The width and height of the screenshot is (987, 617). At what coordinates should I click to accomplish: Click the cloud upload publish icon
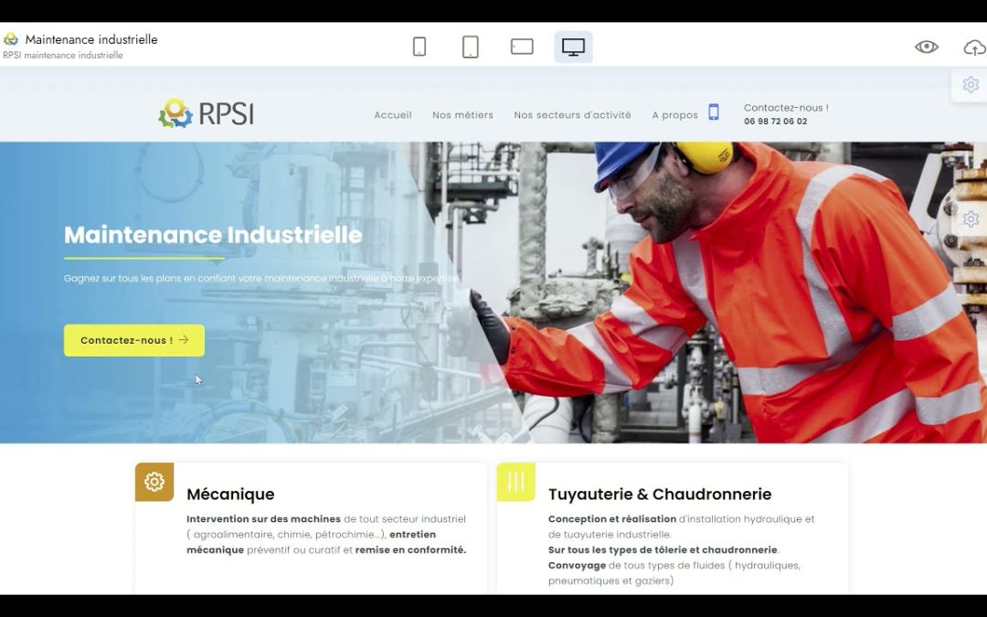tap(973, 46)
